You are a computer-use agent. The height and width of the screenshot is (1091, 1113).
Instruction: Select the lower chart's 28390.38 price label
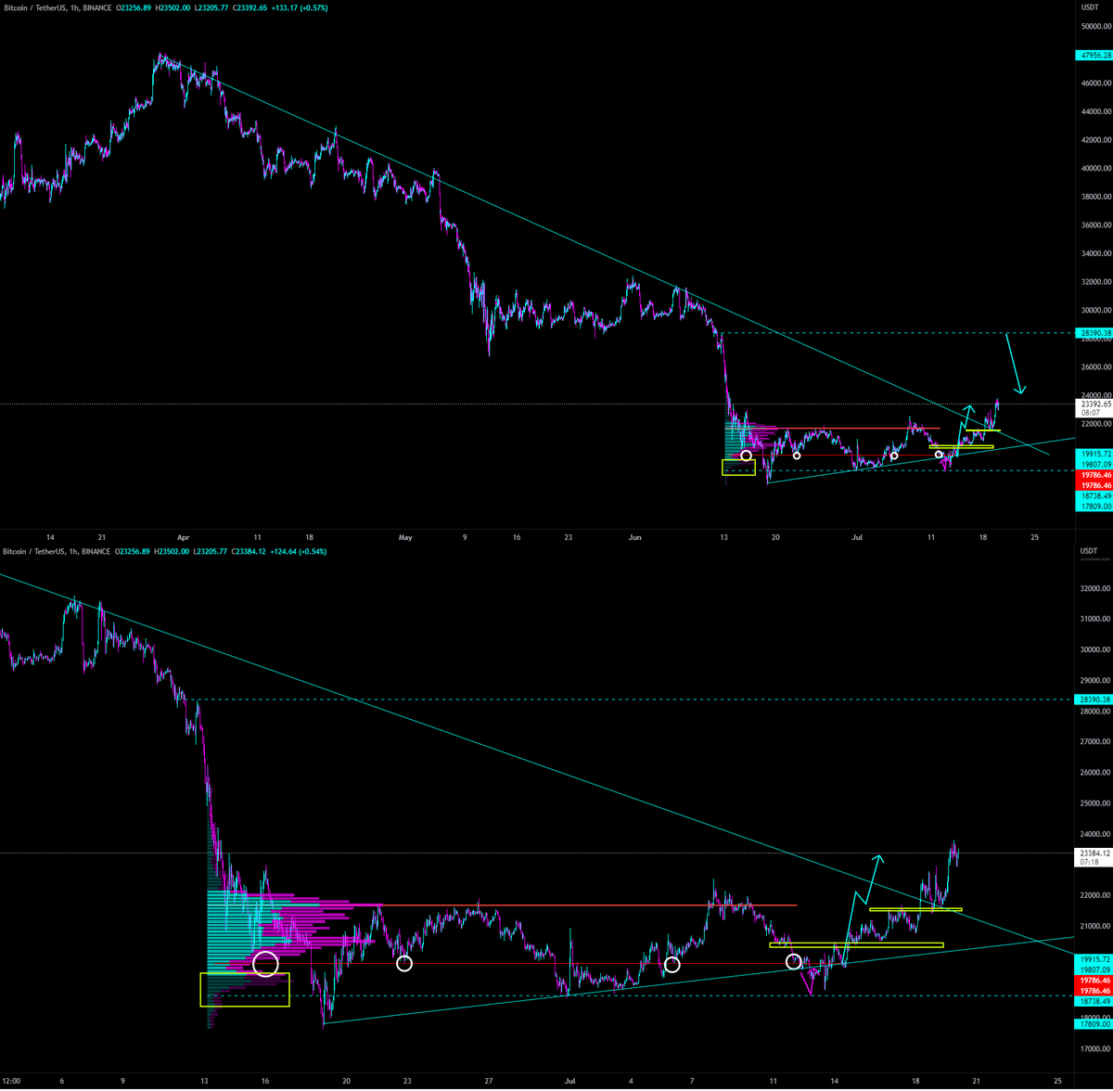[x=1094, y=700]
